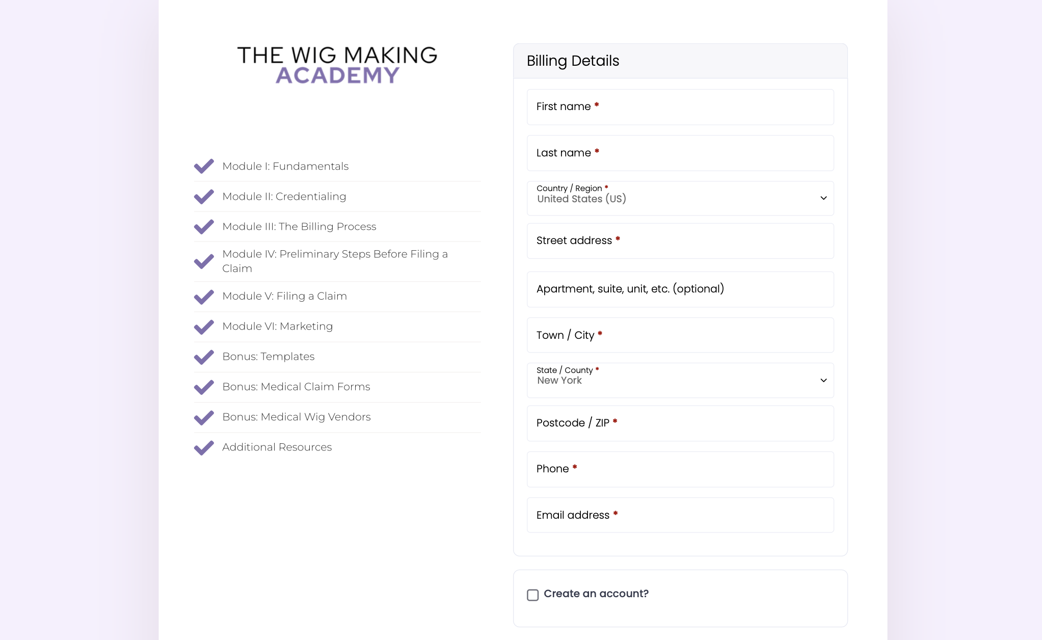Click the Postcode / ZIP field

point(680,423)
